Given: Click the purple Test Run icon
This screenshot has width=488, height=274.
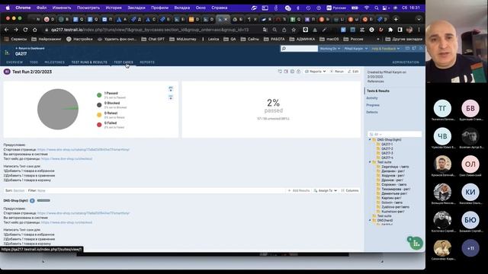Looking at the screenshot, I should (x=7, y=72).
